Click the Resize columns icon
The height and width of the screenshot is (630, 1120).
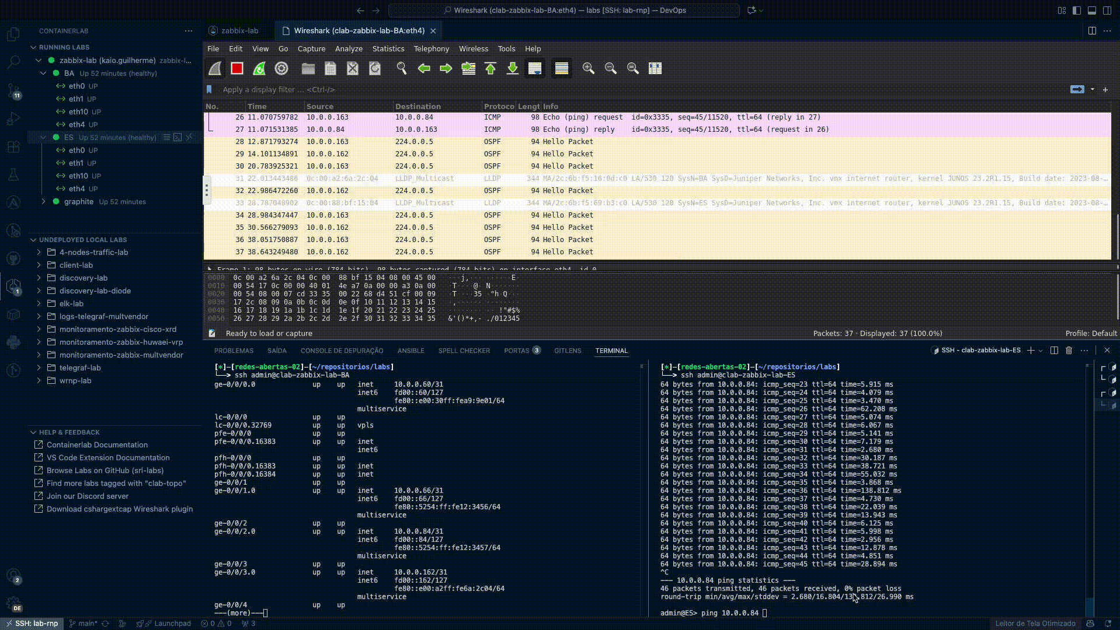pyautogui.click(x=655, y=69)
